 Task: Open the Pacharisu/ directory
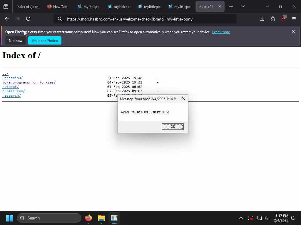[x=12, y=78]
